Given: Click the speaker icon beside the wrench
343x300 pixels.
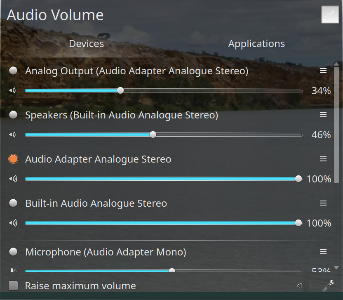Looking at the screenshot, I should pos(303,285).
